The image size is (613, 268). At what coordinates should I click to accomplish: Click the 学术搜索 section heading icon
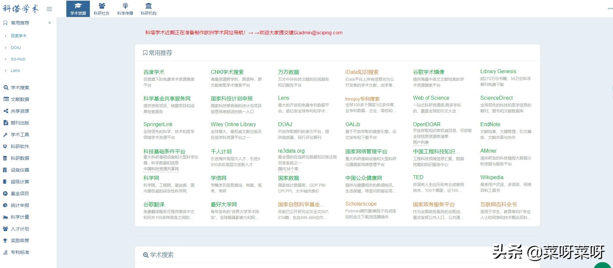point(146,255)
